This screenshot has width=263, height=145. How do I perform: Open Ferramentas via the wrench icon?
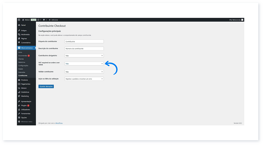click(19, 114)
